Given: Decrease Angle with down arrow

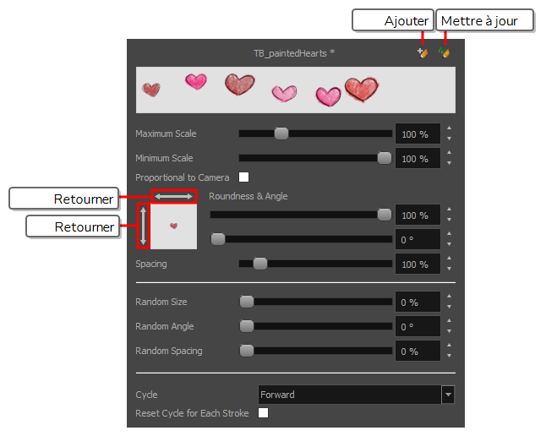Looking at the screenshot, I should click(x=449, y=244).
